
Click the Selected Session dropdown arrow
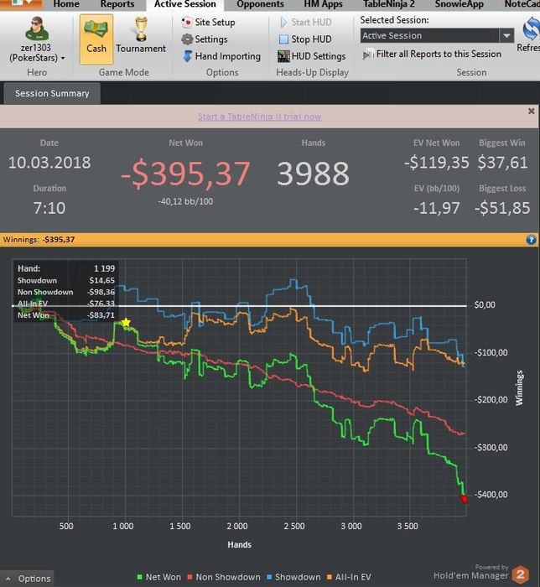[x=506, y=35]
